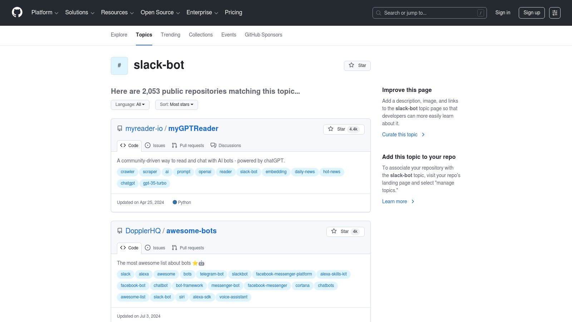Open the Language filter dropdown

130,105
